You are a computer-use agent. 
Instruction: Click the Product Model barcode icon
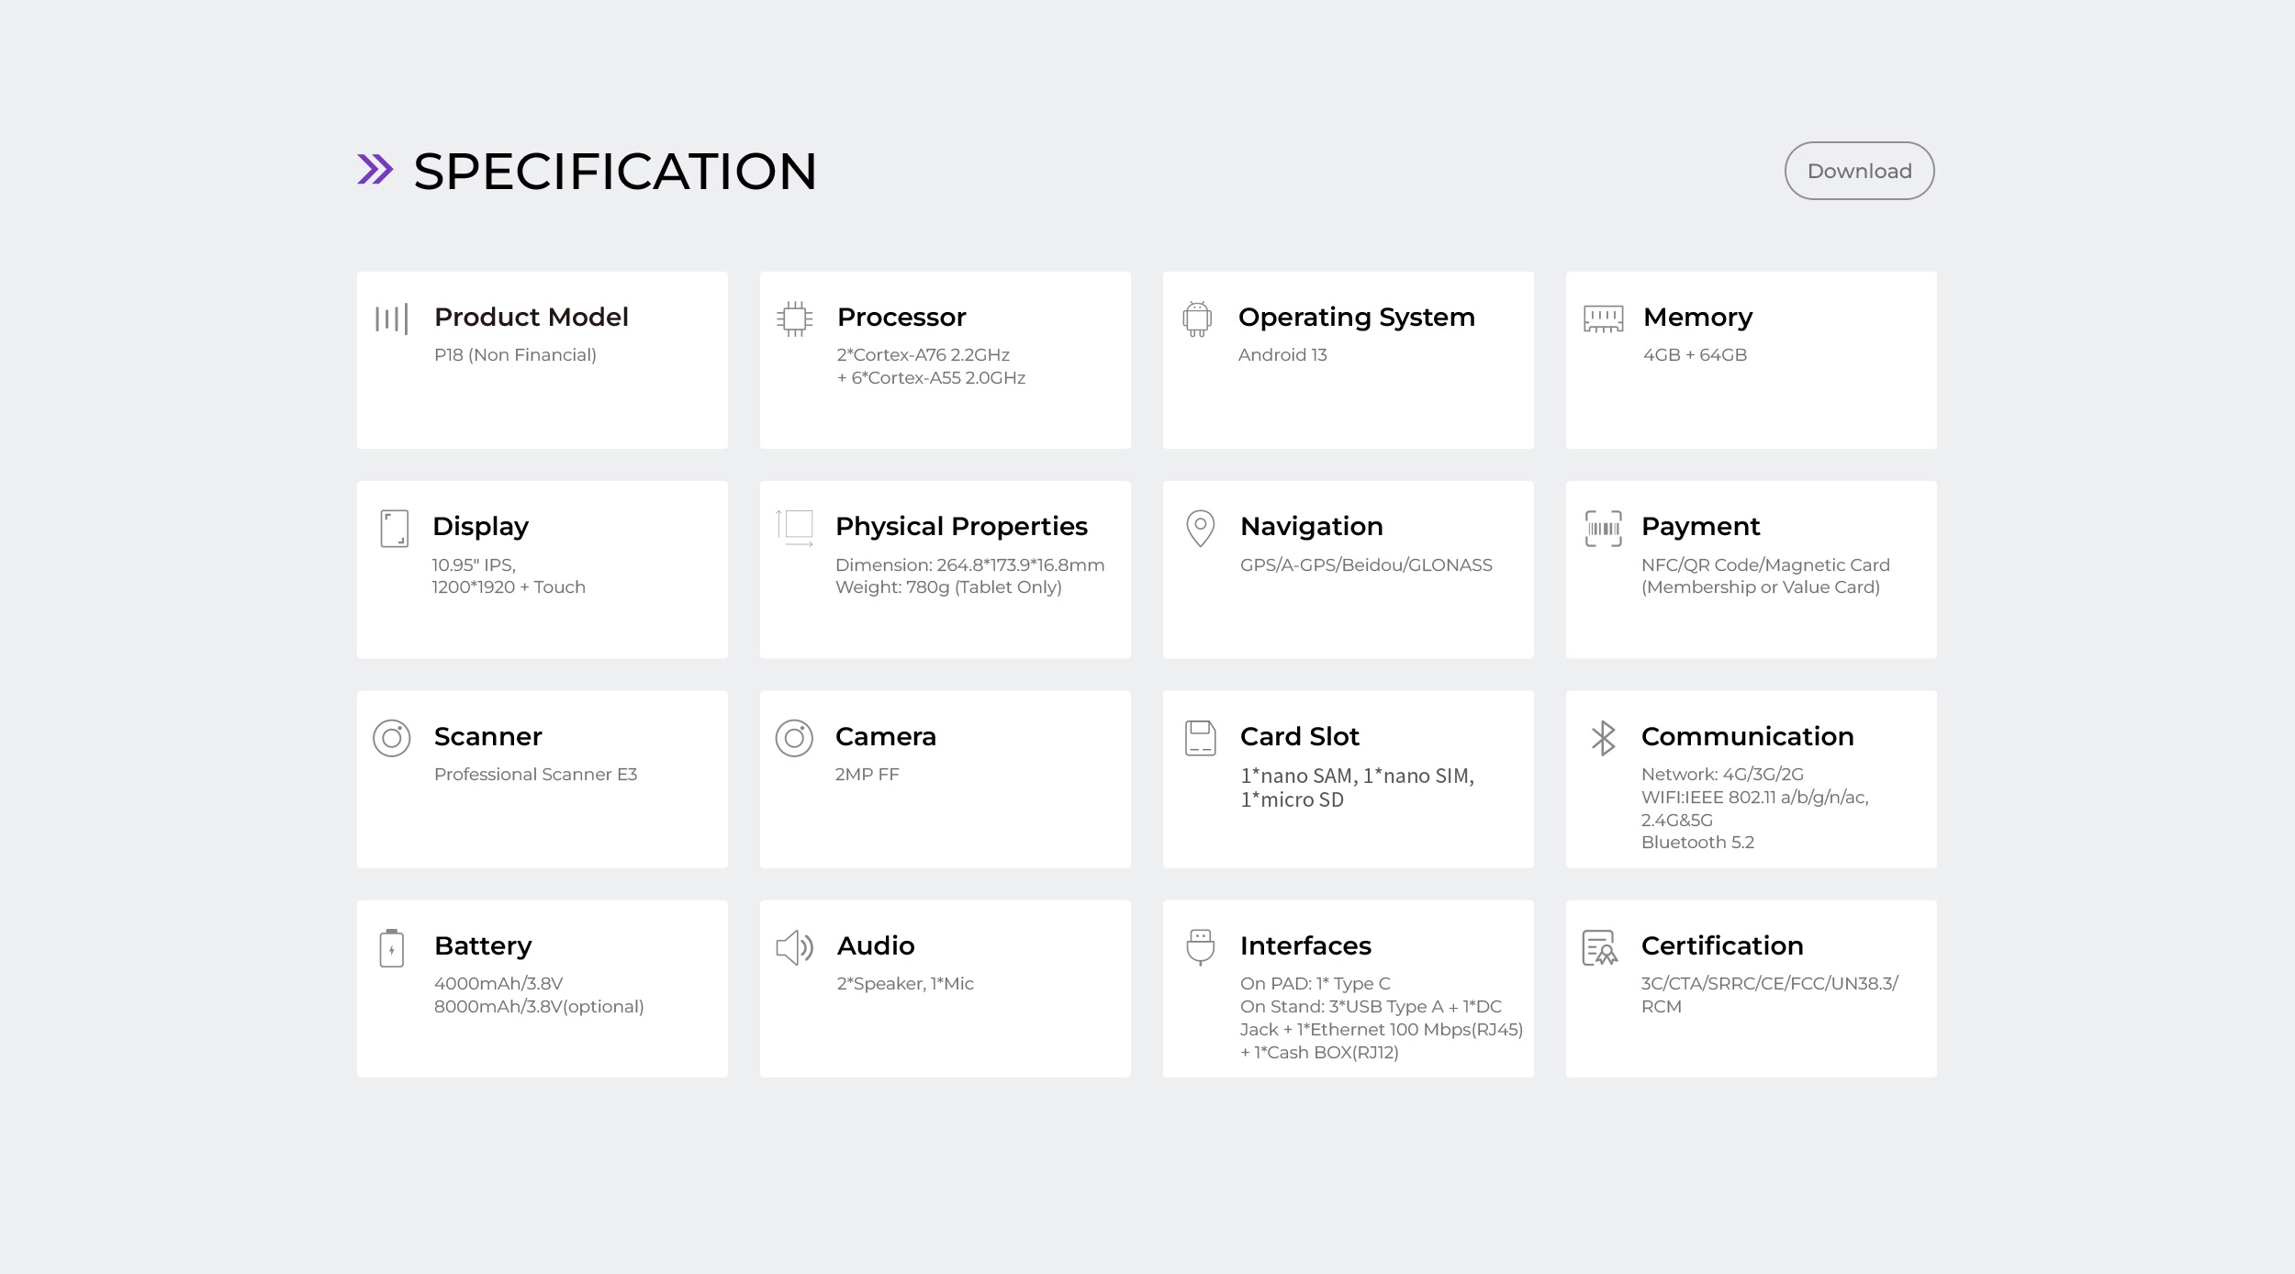(x=391, y=318)
